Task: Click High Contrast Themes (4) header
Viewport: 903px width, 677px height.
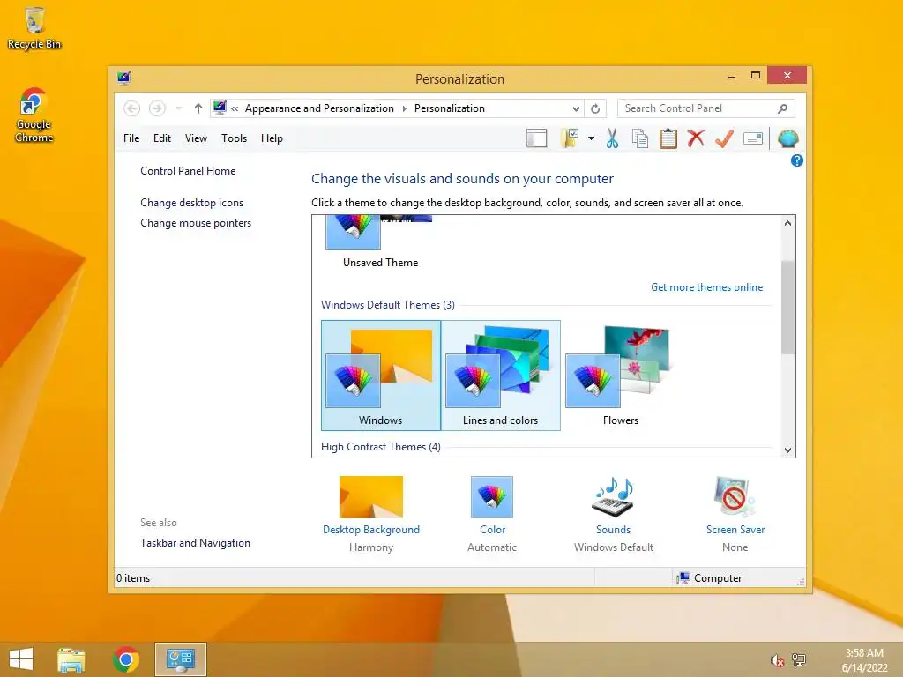Action: [381, 447]
